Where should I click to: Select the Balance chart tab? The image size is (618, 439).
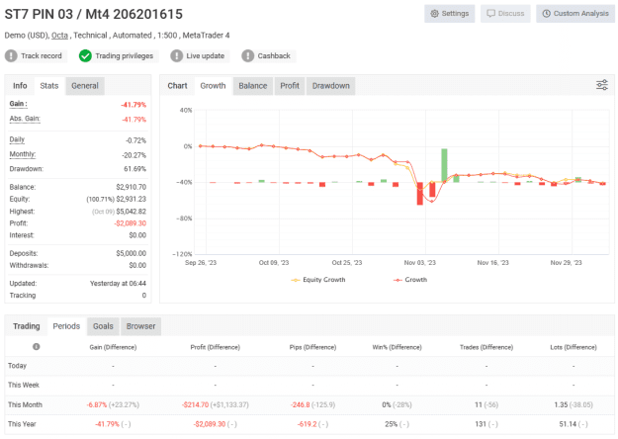[x=253, y=85]
